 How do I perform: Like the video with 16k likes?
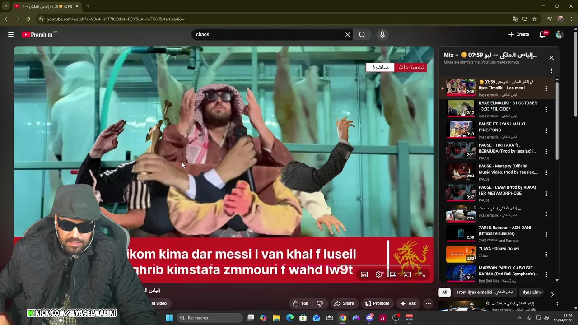pos(300,303)
